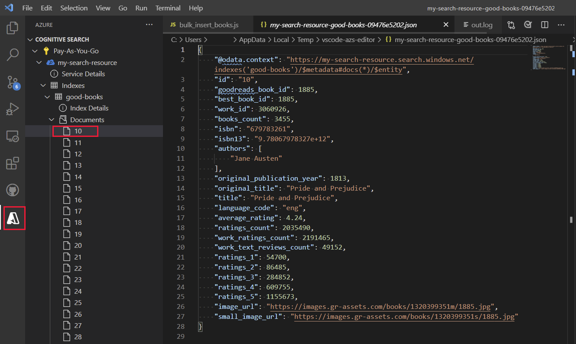Open the Edit menu
The height and width of the screenshot is (344, 576).
[46, 8]
